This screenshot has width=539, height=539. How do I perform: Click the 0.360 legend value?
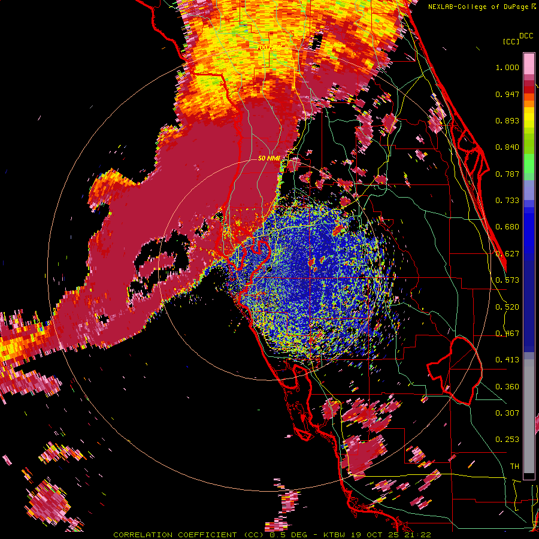(507, 387)
